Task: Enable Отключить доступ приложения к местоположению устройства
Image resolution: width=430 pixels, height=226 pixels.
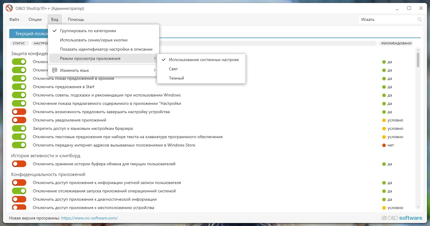Action: 19,208
